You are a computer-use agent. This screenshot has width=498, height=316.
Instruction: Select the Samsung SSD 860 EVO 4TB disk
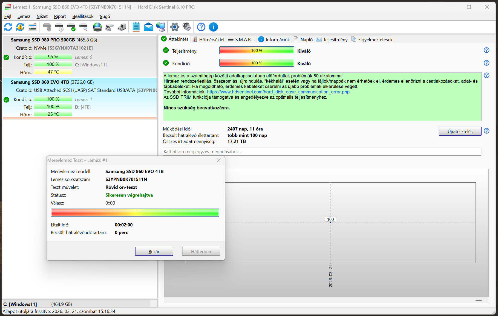79,98
